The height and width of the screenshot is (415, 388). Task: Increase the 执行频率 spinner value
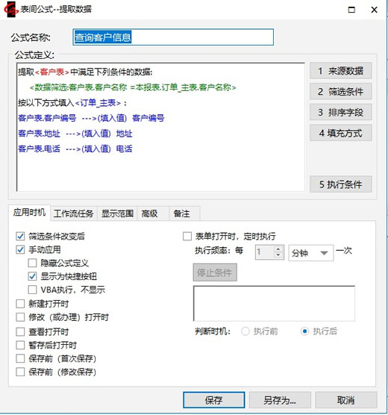pyautogui.click(x=278, y=249)
